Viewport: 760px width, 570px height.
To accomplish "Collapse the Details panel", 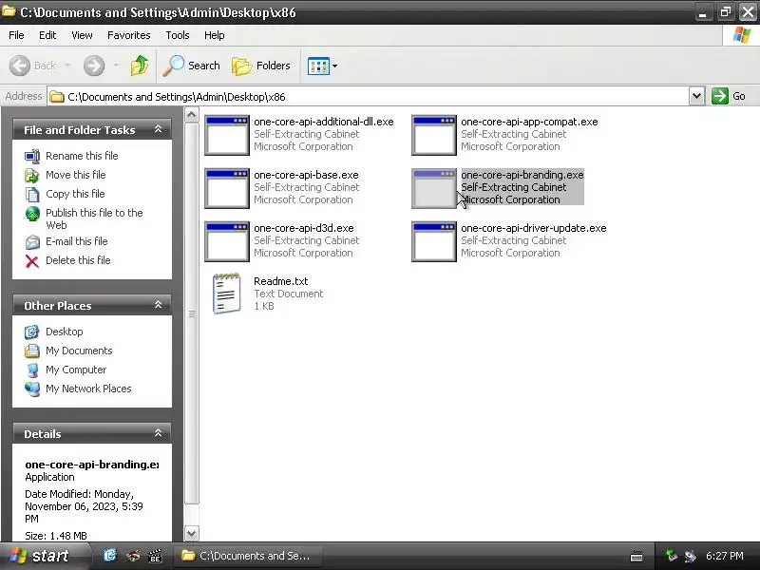I will pyautogui.click(x=158, y=433).
